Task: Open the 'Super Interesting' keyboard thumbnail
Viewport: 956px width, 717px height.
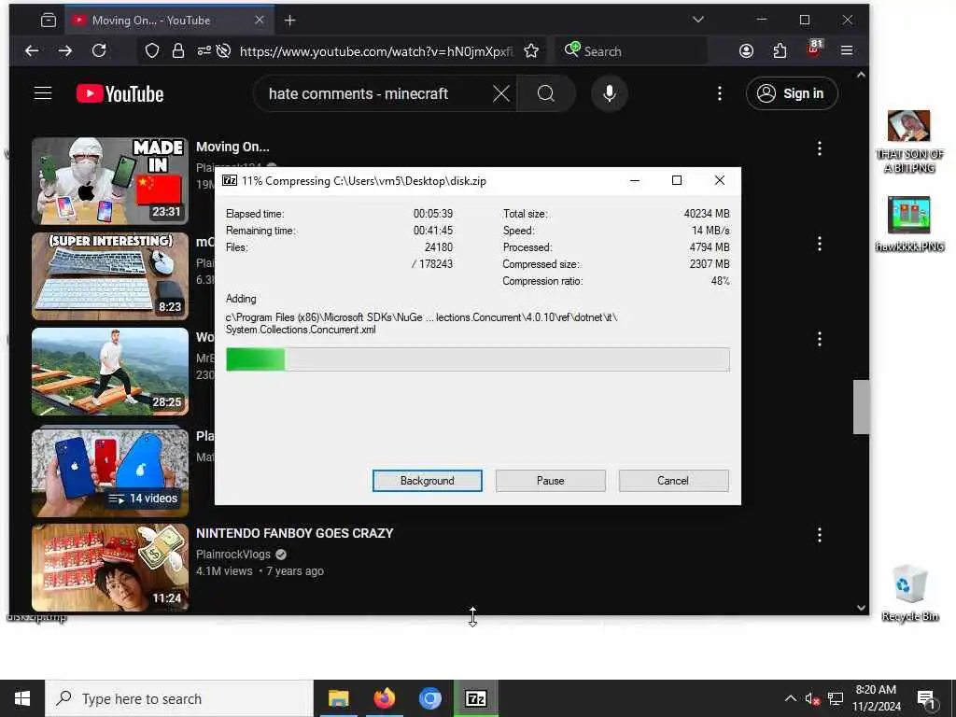Action: (x=110, y=275)
